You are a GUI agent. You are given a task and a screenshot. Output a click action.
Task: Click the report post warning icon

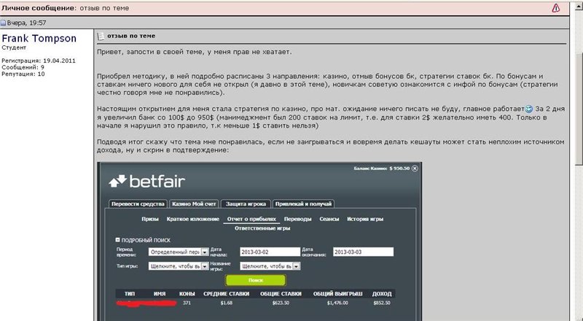pyautogui.click(x=555, y=8)
